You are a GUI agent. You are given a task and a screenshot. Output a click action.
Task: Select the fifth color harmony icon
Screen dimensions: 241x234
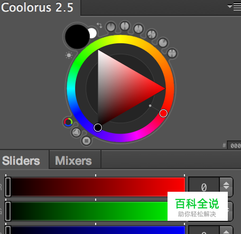coord(163,43)
